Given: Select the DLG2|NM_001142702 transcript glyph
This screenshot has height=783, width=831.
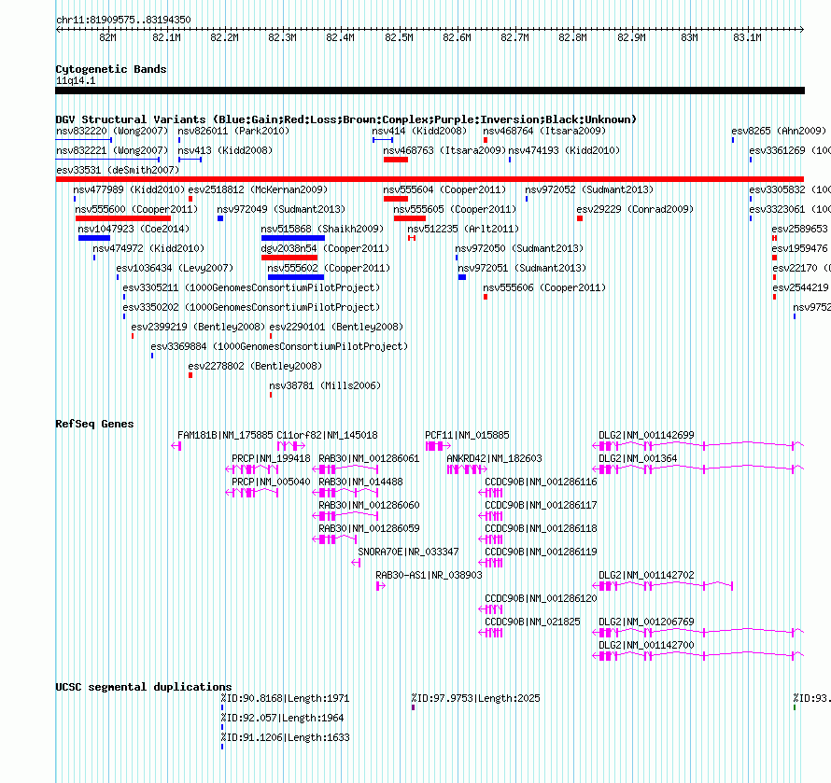Looking at the screenshot, I should [x=663, y=586].
